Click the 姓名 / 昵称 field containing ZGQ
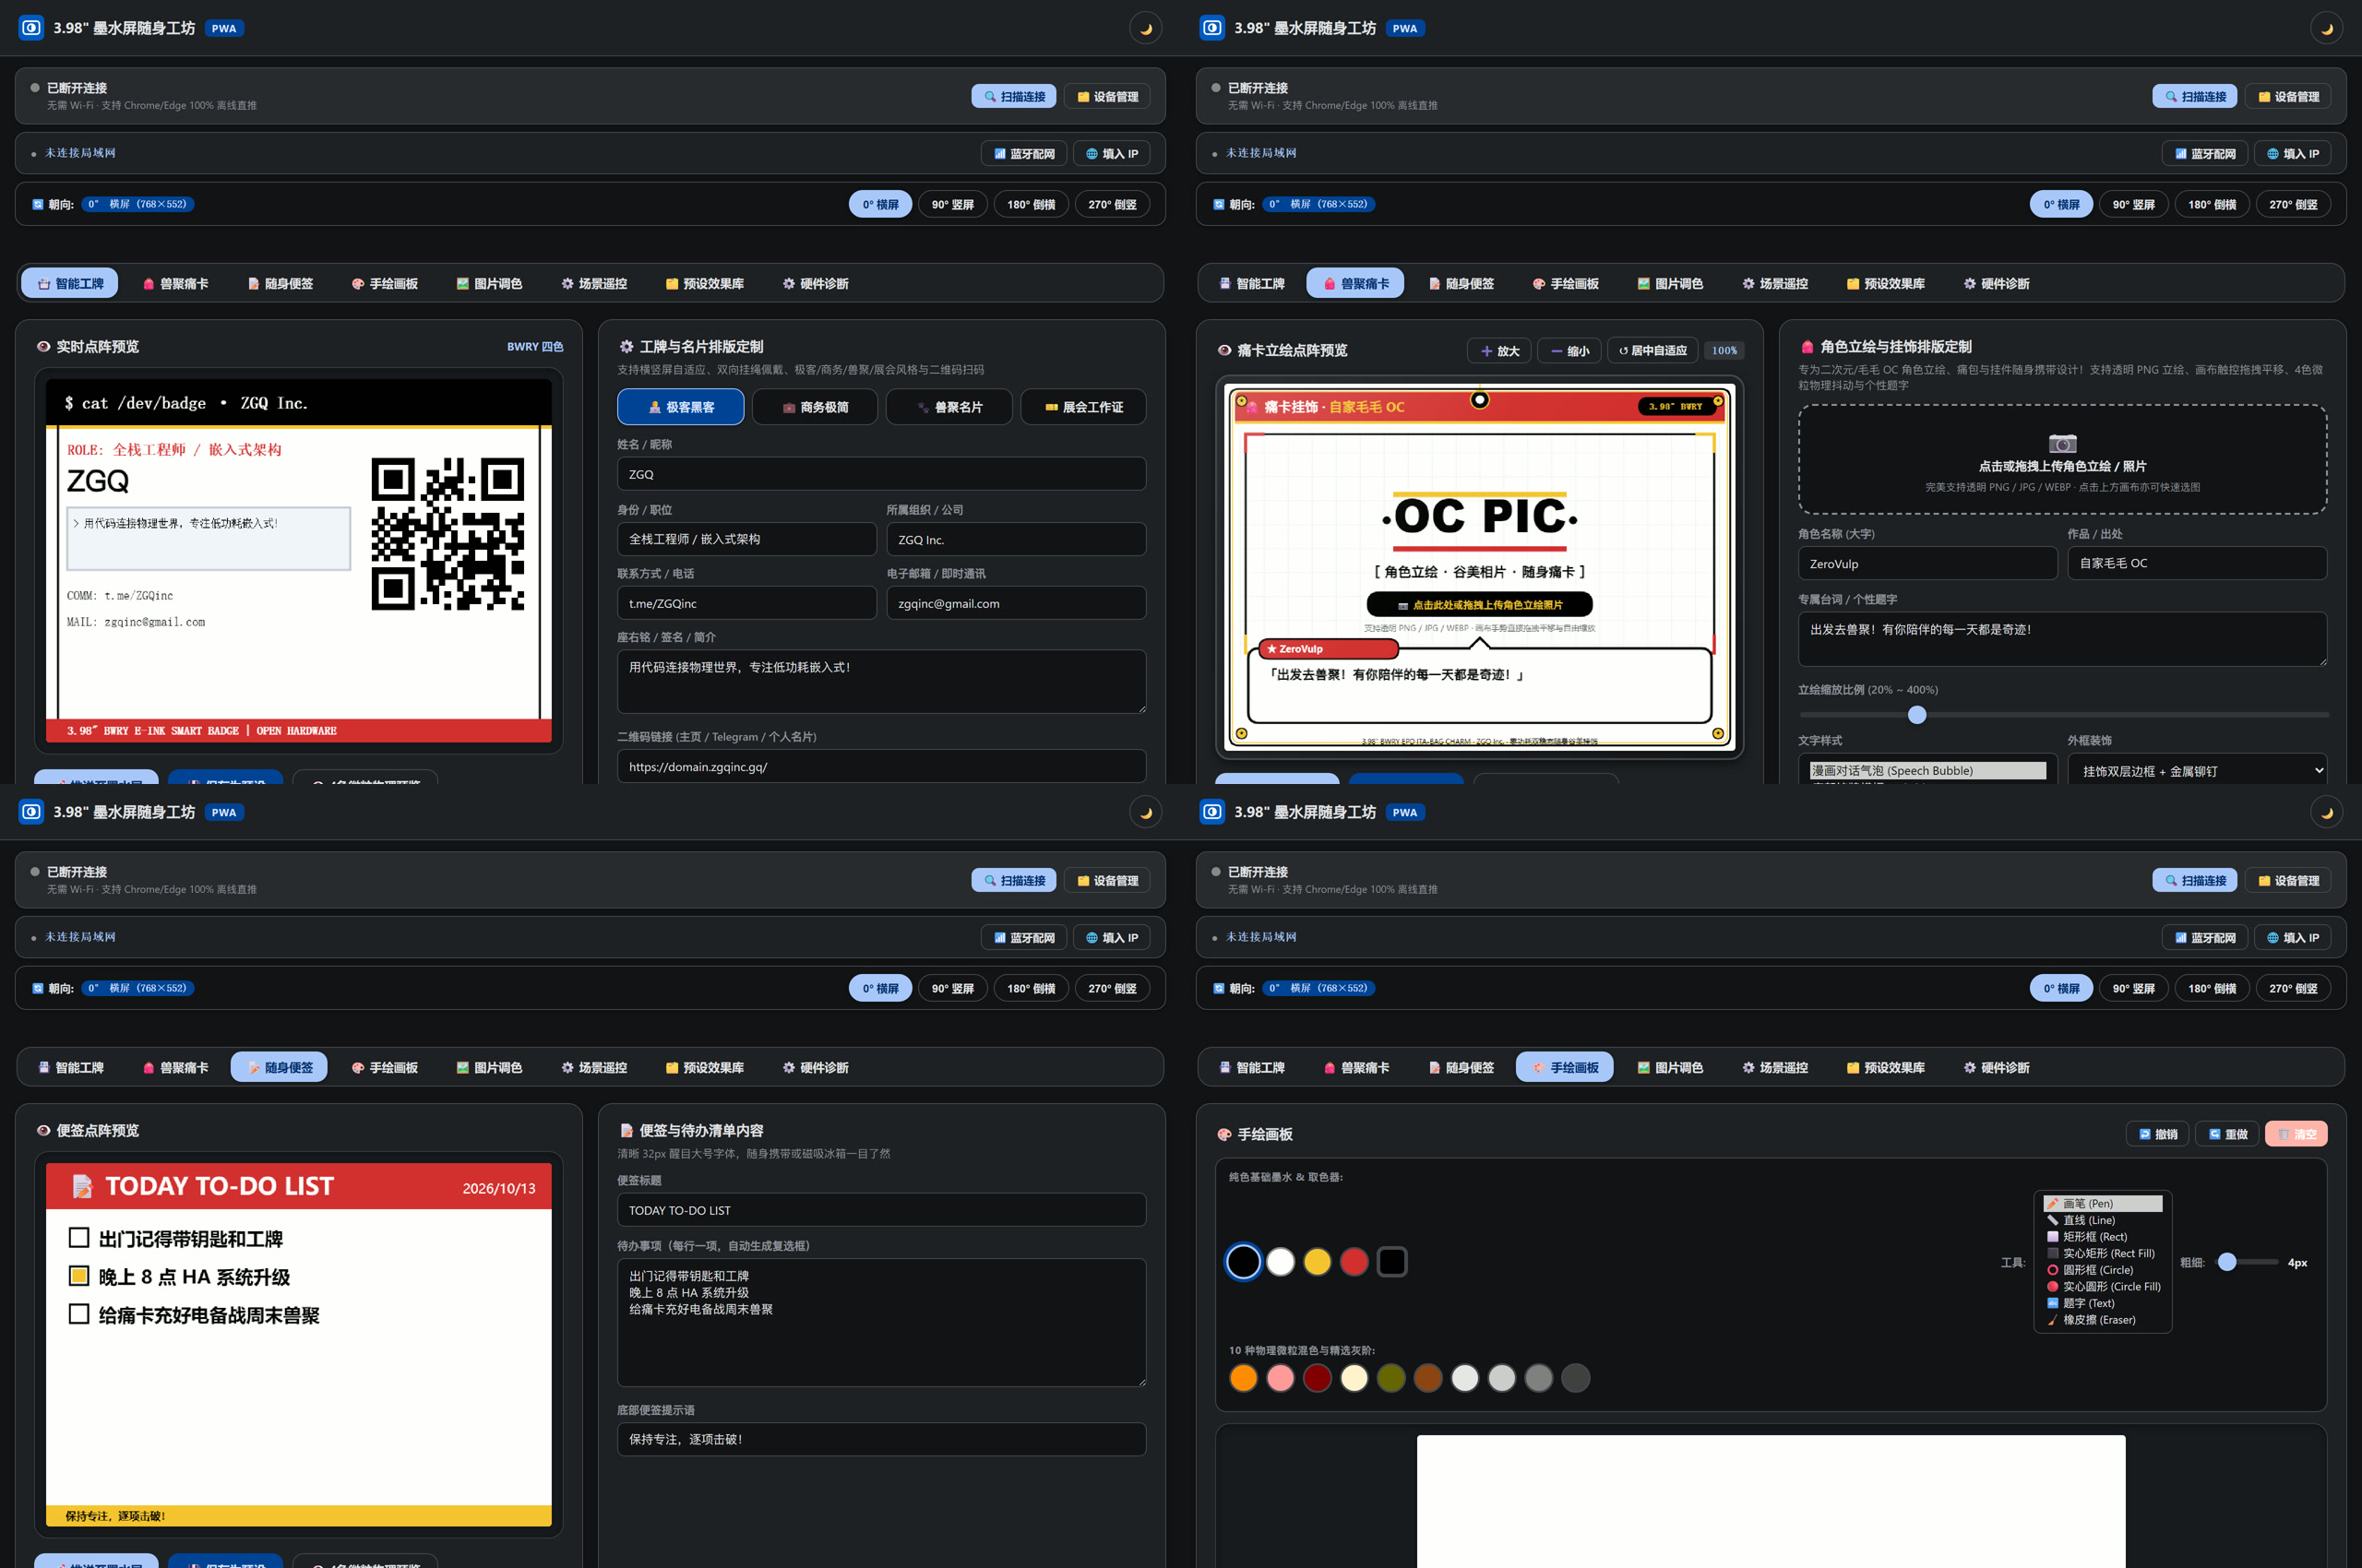 point(881,474)
